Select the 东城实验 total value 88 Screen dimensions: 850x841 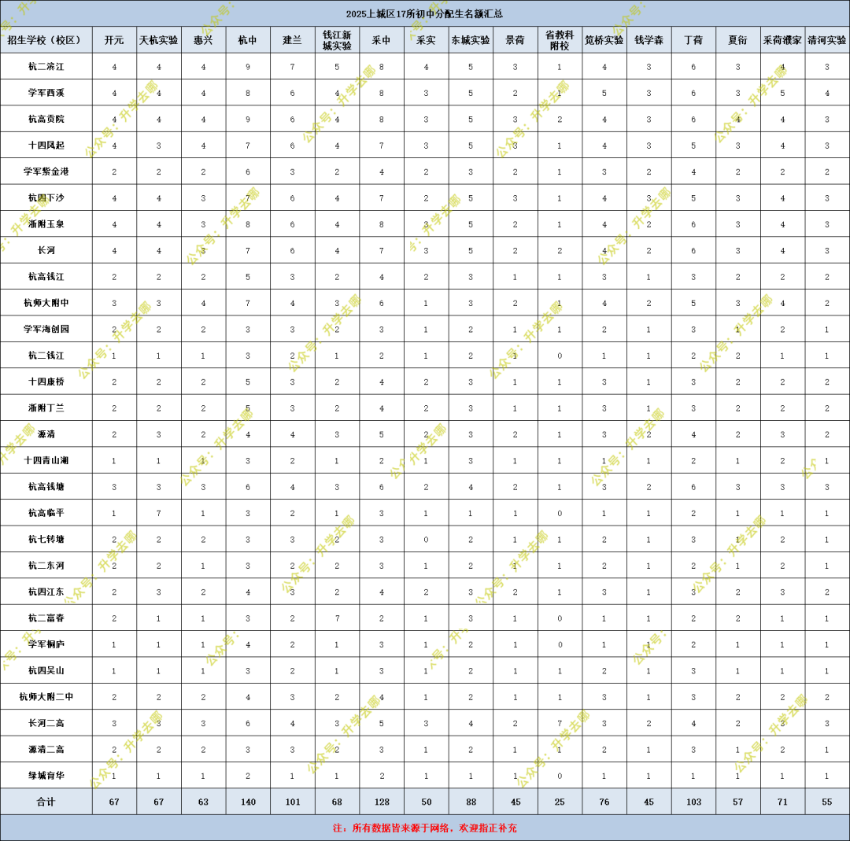[471, 802]
